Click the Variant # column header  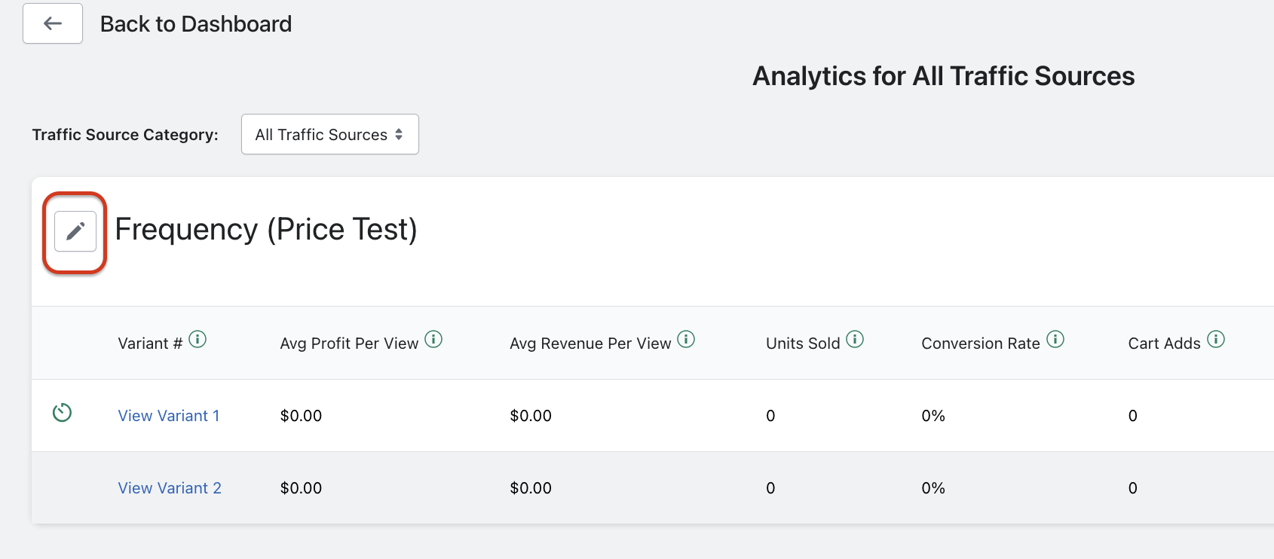point(150,344)
